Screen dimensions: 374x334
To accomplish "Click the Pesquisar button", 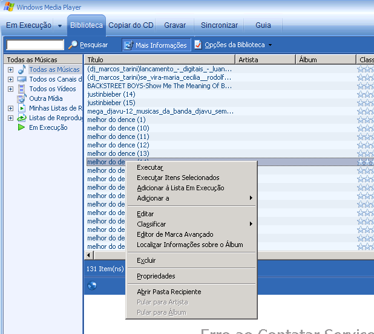I will click(x=88, y=45).
